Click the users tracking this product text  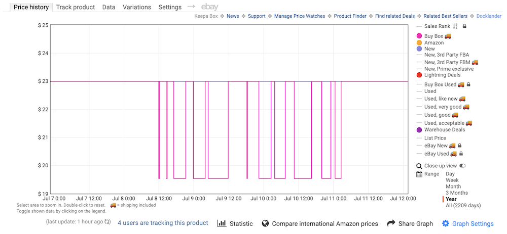(163, 223)
